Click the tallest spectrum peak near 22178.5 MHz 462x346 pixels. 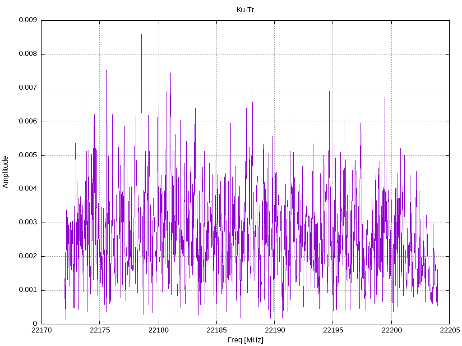click(x=141, y=35)
